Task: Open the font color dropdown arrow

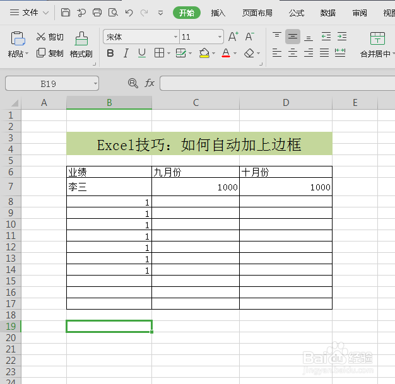Action: pyautogui.click(x=235, y=54)
